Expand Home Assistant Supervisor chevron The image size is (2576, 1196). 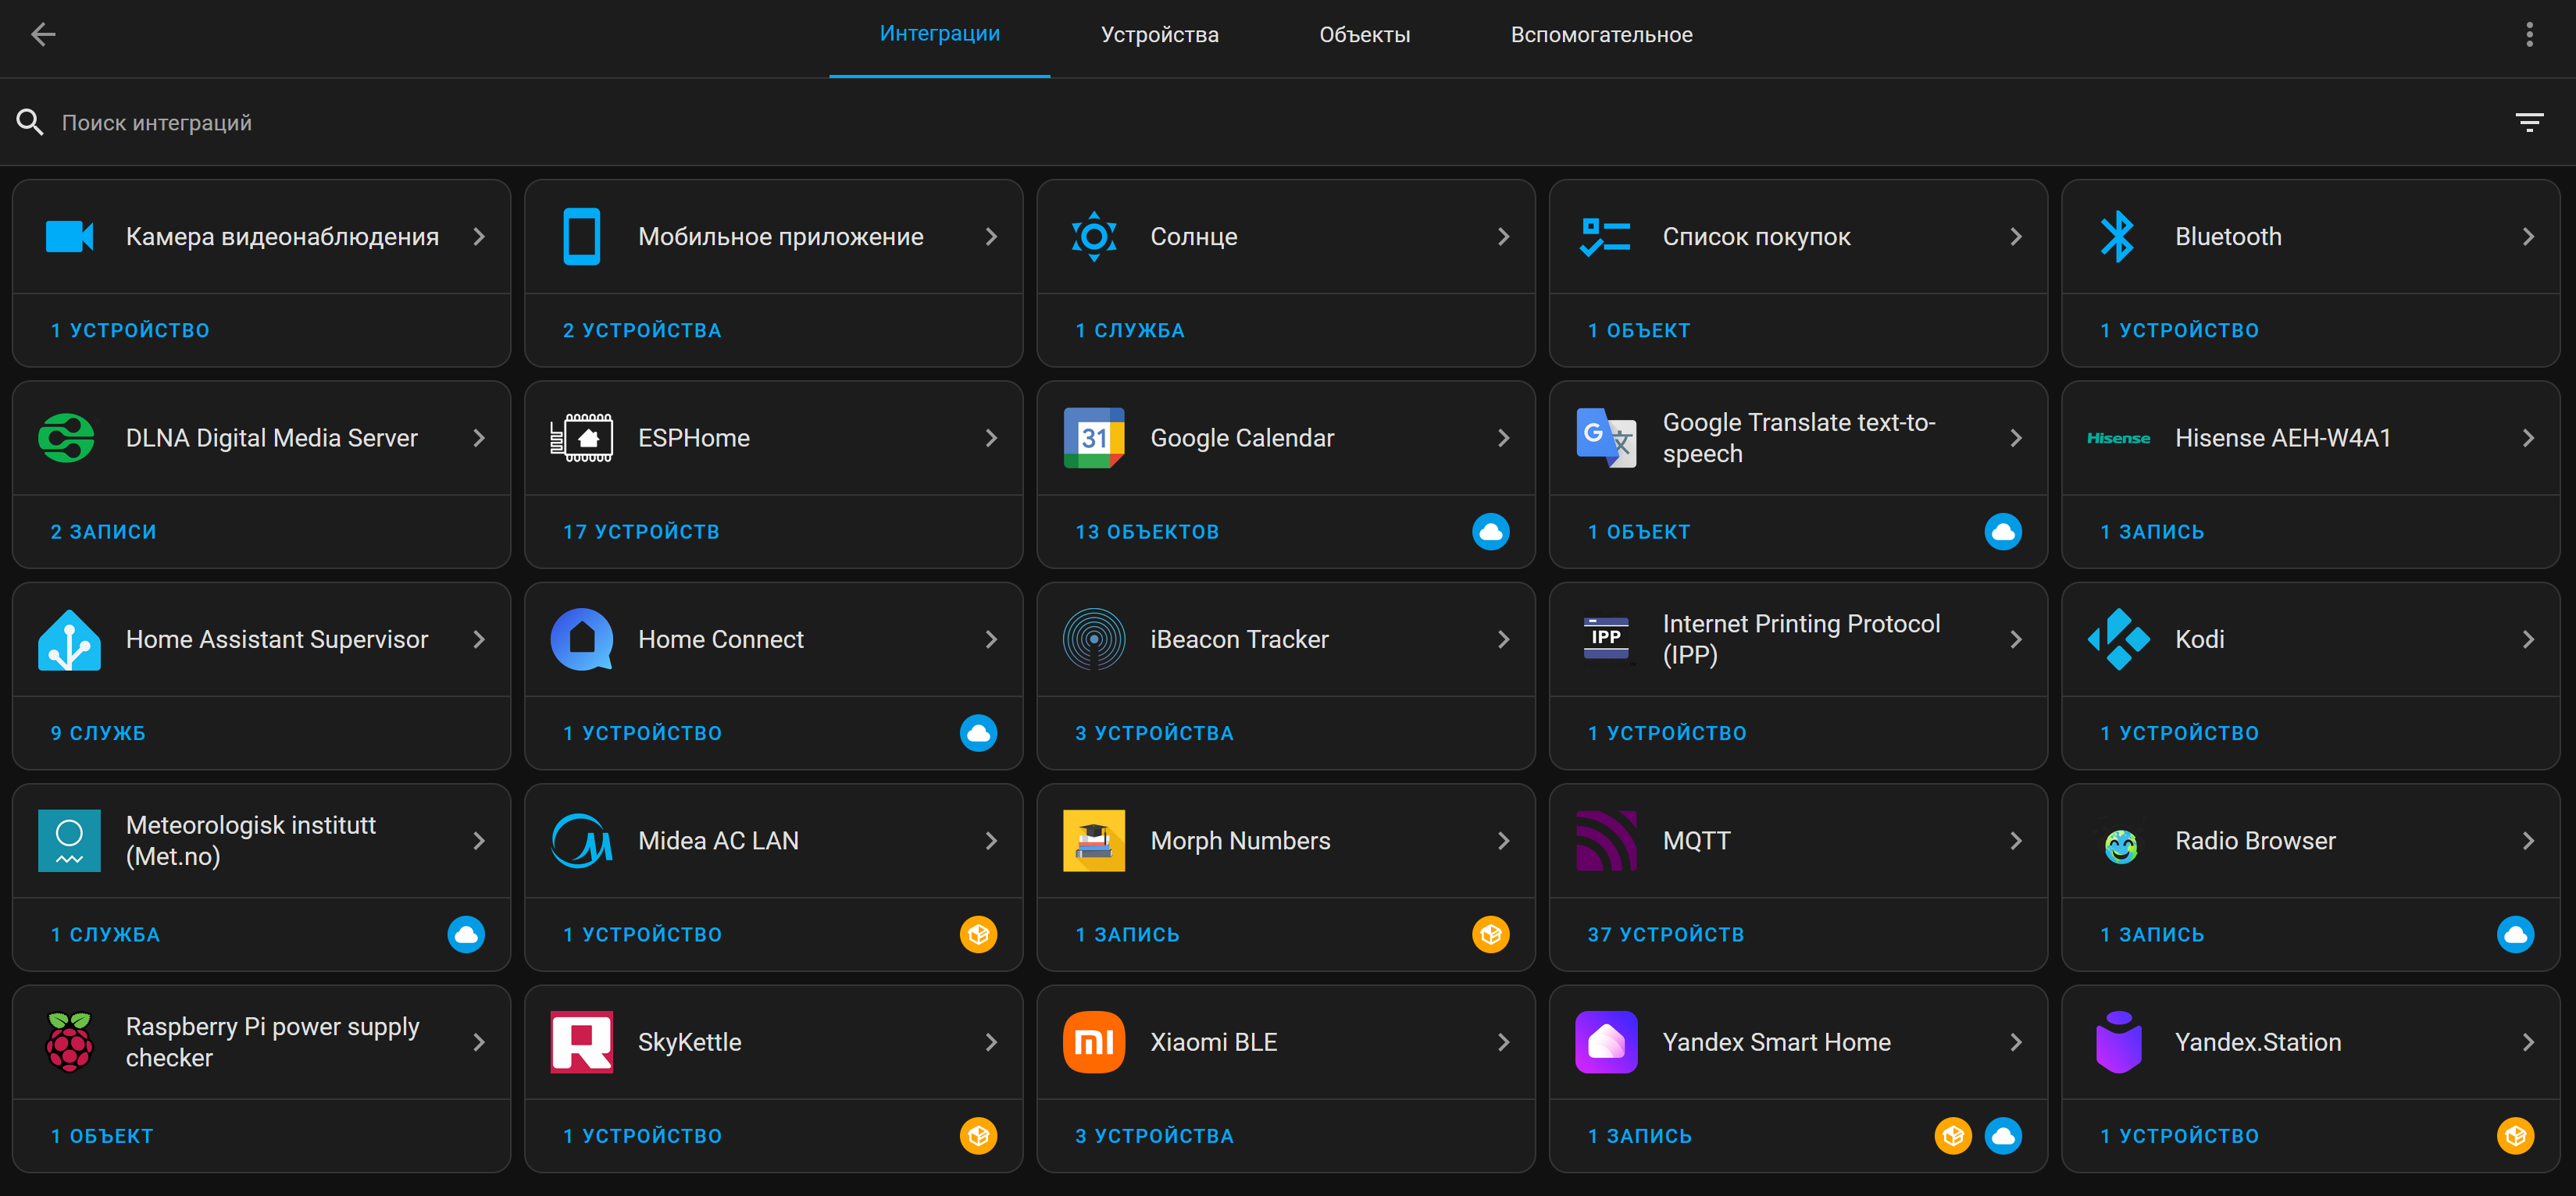(x=478, y=639)
